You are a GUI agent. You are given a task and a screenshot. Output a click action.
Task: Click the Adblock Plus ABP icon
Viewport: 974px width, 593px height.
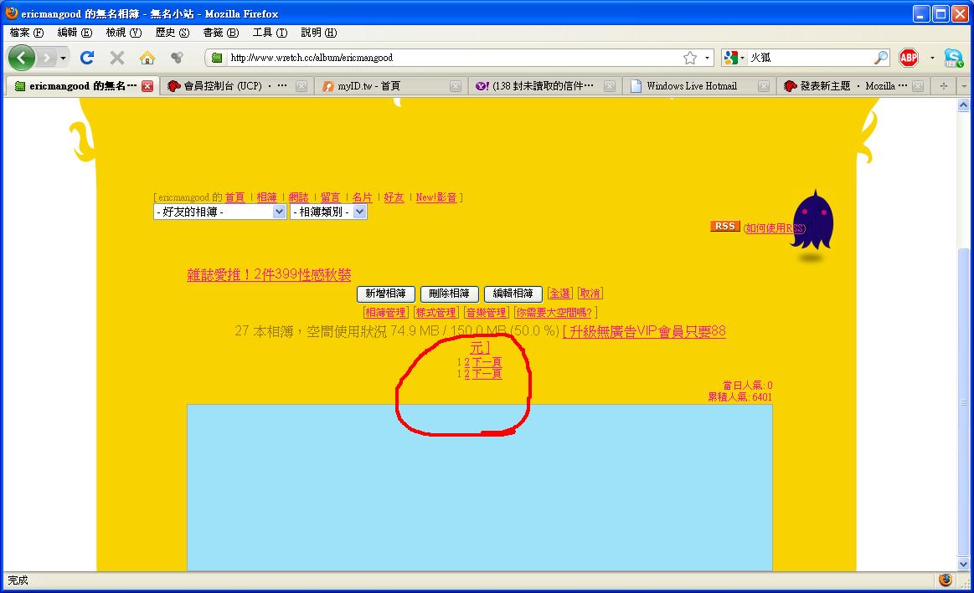[x=909, y=58]
